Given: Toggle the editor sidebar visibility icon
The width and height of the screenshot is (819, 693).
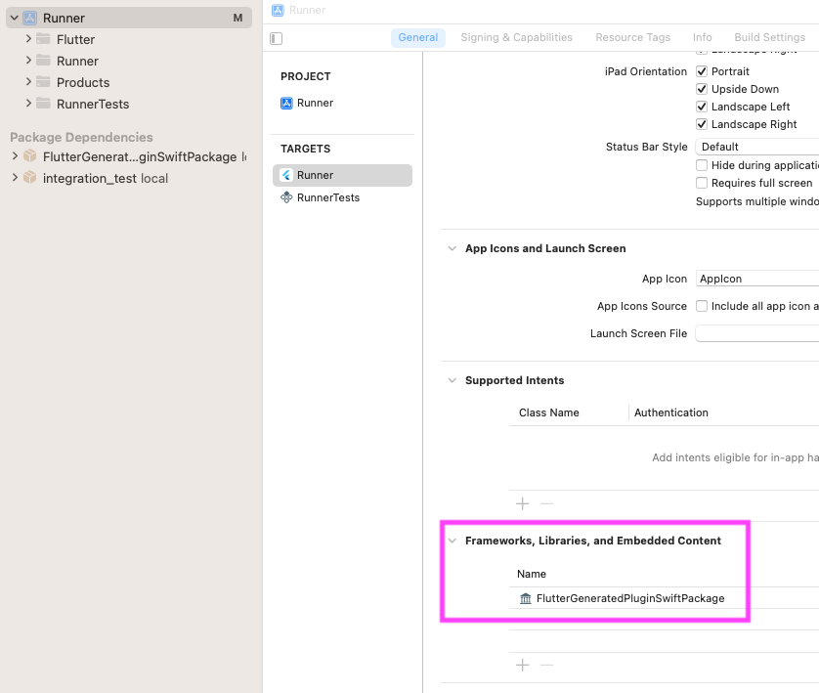Looking at the screenshot, I should click(276, 37).
